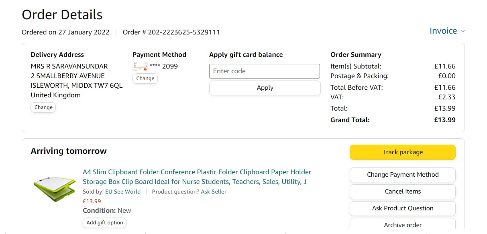Viewport: 487px width, 234px height.
Task: Focus the gift card Enter code field
Action: tap(264, 71)
